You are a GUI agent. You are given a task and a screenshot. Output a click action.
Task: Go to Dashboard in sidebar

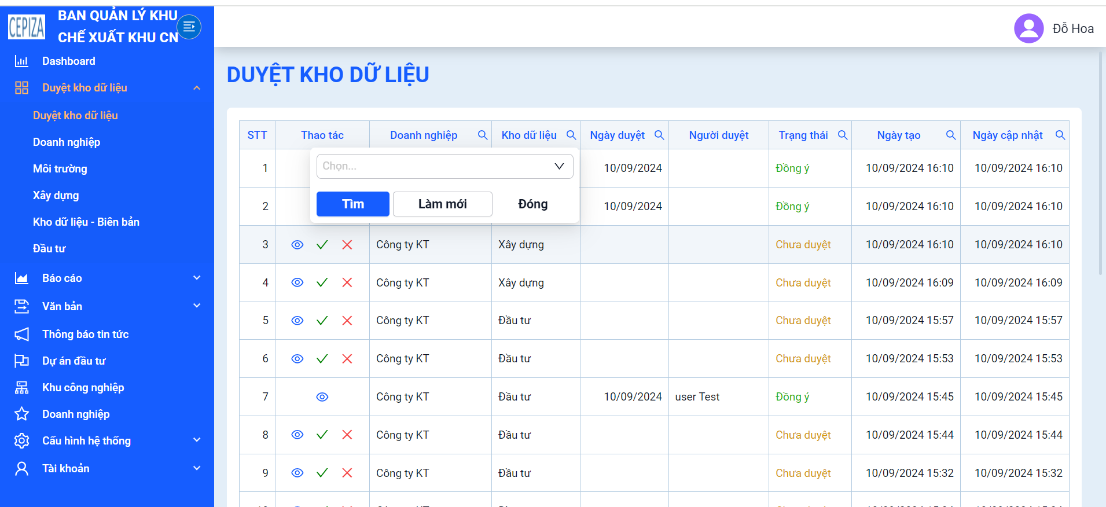68,61
